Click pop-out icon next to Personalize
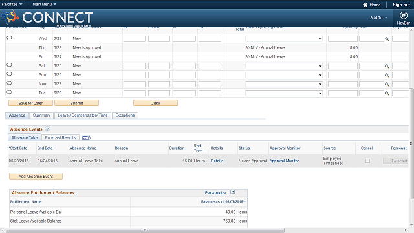414x233 pixels. pyautogui.click(x=232, y=192)
